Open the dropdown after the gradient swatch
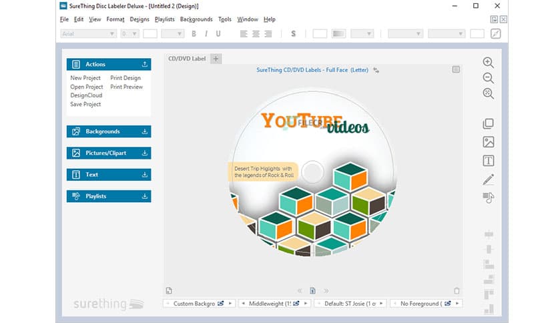This screenshot has width=558, height=323. (362, 34)
